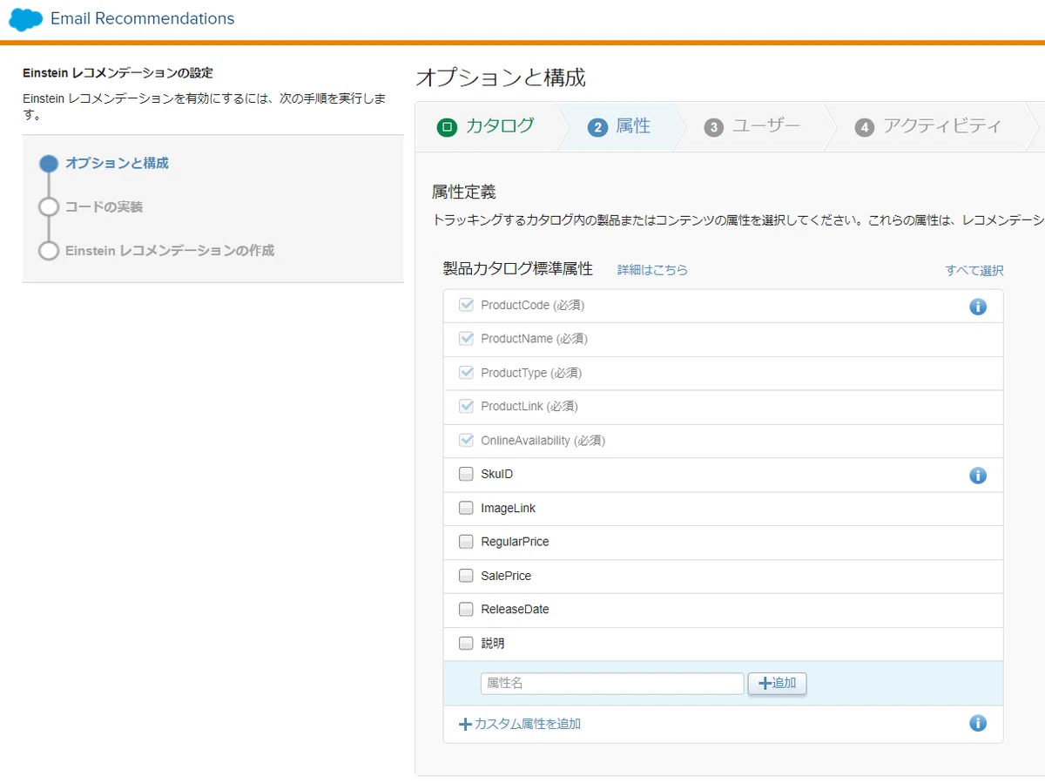Open info icon for SkuID row
This screenshot has height=783, width=1045.
(x=978, y=476)
